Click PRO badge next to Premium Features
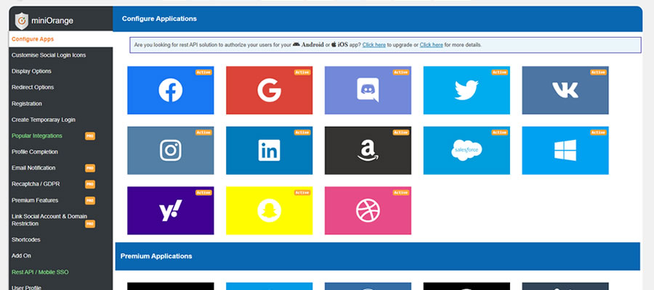This screenshot has width=654, height=290. 90,201
